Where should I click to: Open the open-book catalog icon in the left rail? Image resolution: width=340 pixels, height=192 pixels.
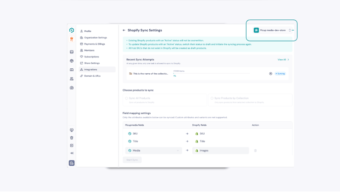pyautogui.click(x=72, y=70)
